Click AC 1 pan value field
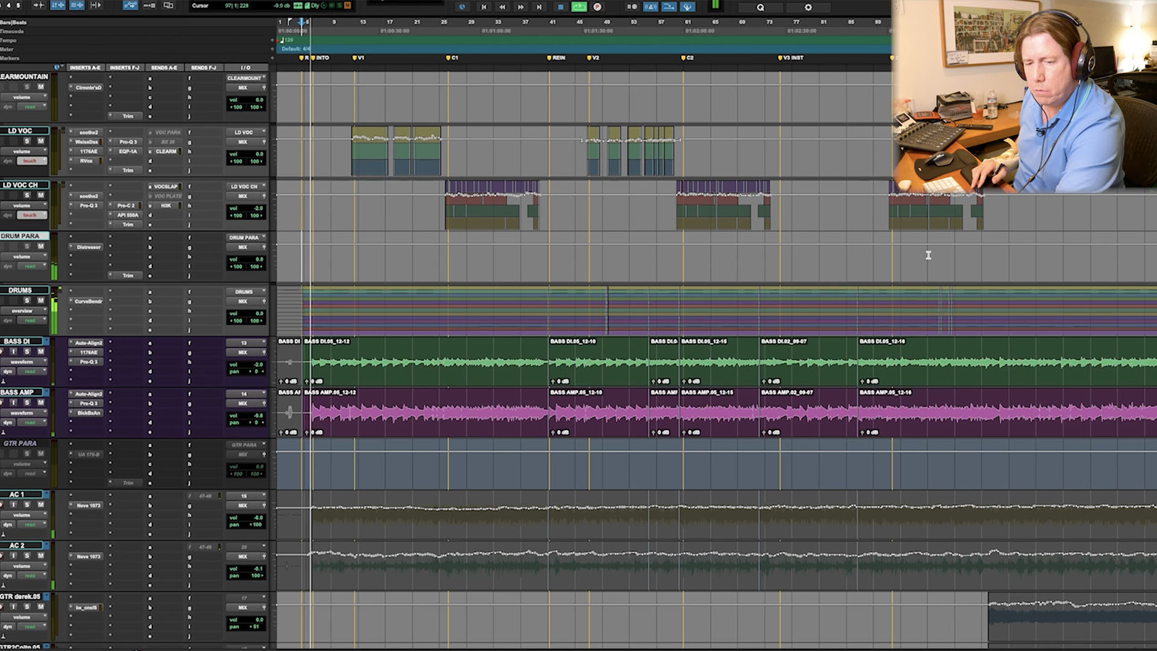This screenshot has height=651, width=1157. (x=246, y=525)
